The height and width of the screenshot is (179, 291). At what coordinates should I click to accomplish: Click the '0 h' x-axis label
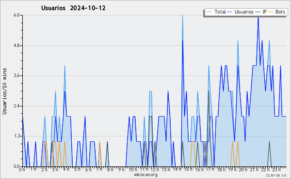point(22,170)
